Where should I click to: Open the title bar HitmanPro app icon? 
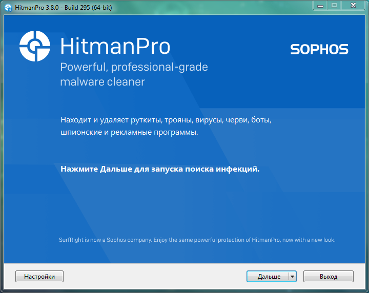tap(9, 8)
